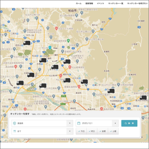Select the kitchen car truck near 西衣山
149x149 pixels.
(27, 43)
